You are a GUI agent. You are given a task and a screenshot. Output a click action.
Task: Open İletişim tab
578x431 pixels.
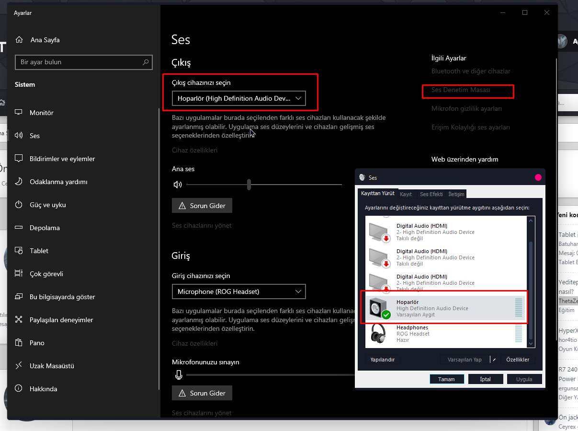coord(456,194)
